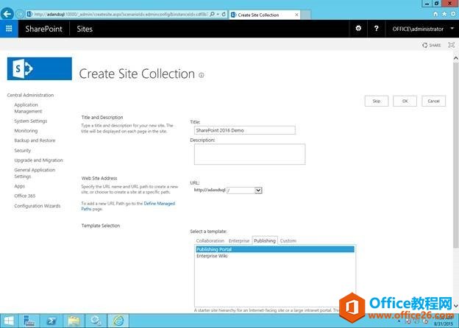
Task: Open Backup and Restore nav link
Action: point(35,140)
